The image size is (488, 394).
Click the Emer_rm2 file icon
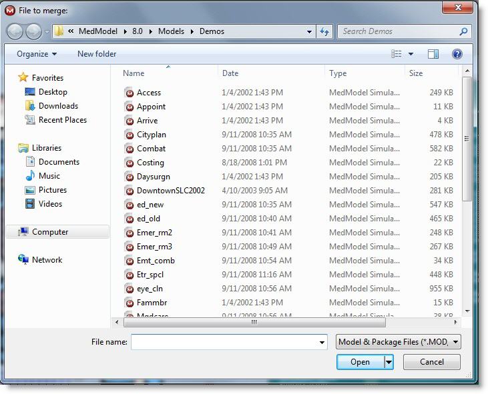pos(129,233)
